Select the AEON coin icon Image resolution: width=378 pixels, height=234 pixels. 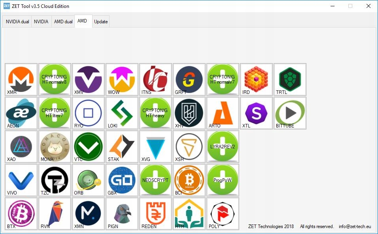[21, 113]
